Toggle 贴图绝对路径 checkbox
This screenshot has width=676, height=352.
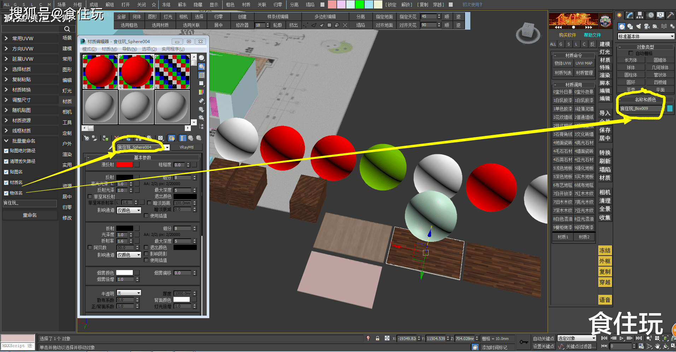[x=6, y=151]
